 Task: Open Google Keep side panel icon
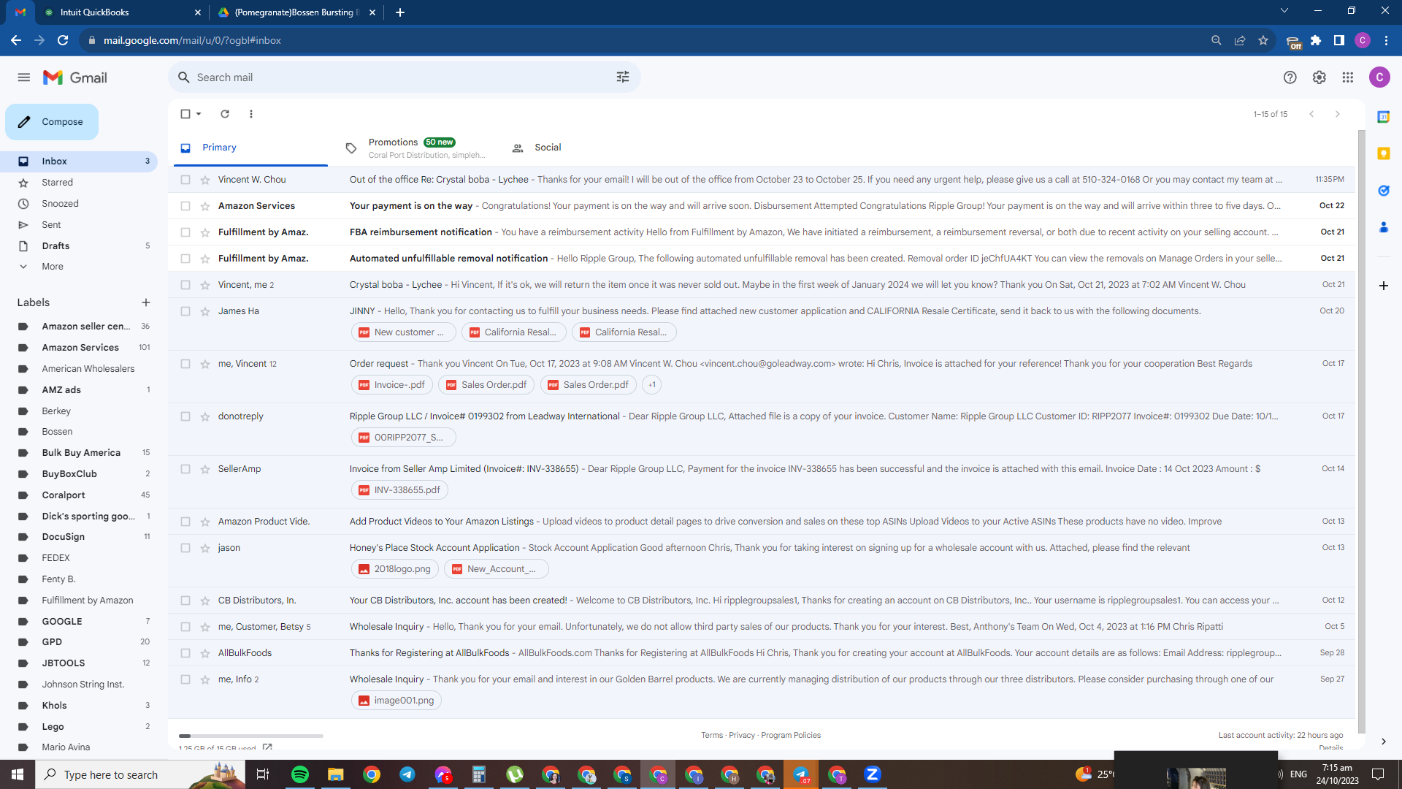[1383, 153]
